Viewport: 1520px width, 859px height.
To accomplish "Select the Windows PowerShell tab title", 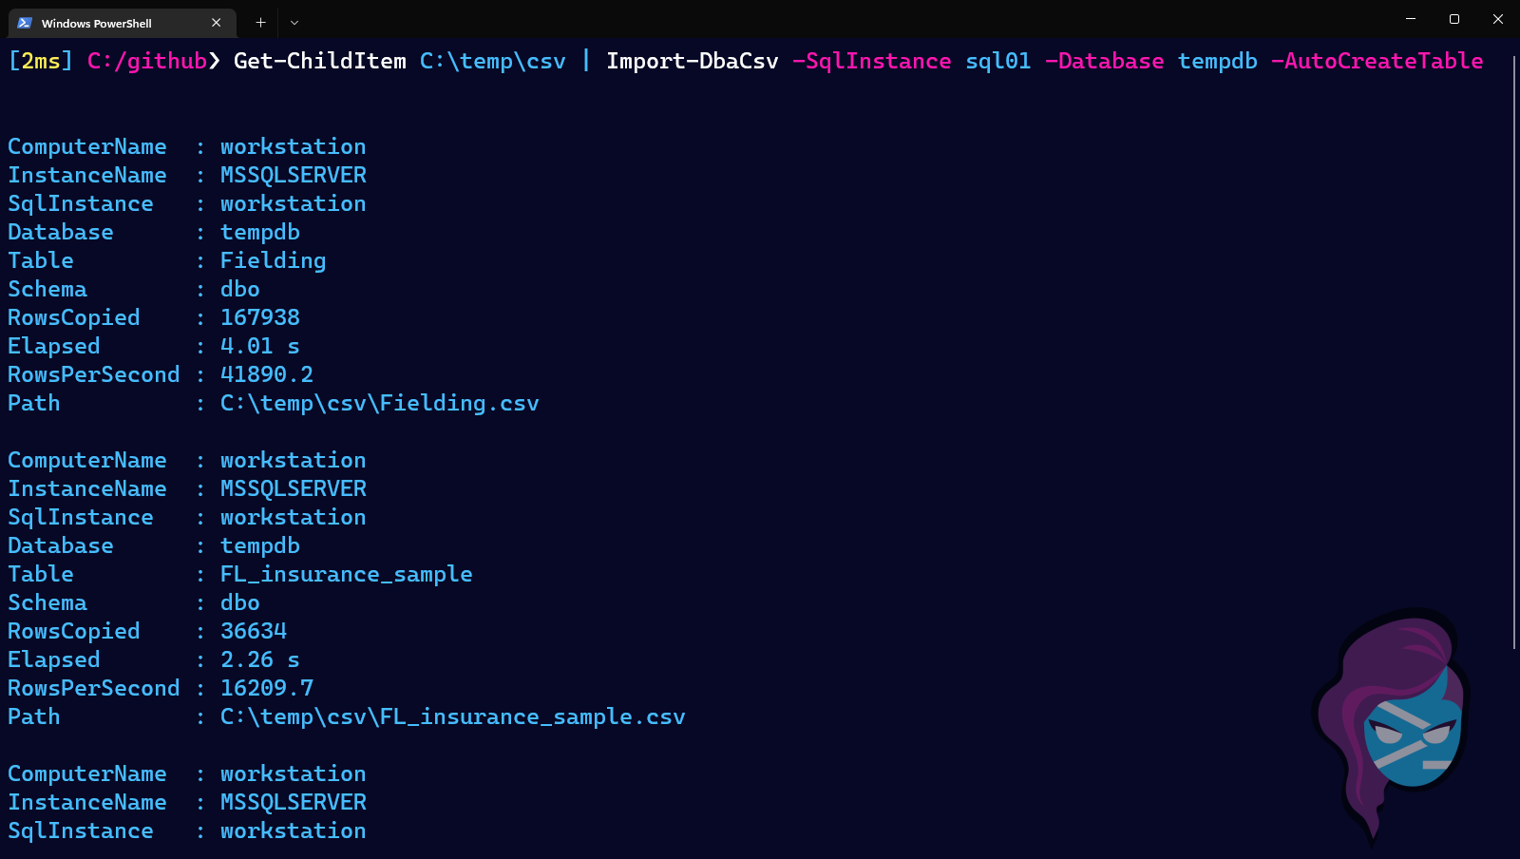I will pos(97,24).
